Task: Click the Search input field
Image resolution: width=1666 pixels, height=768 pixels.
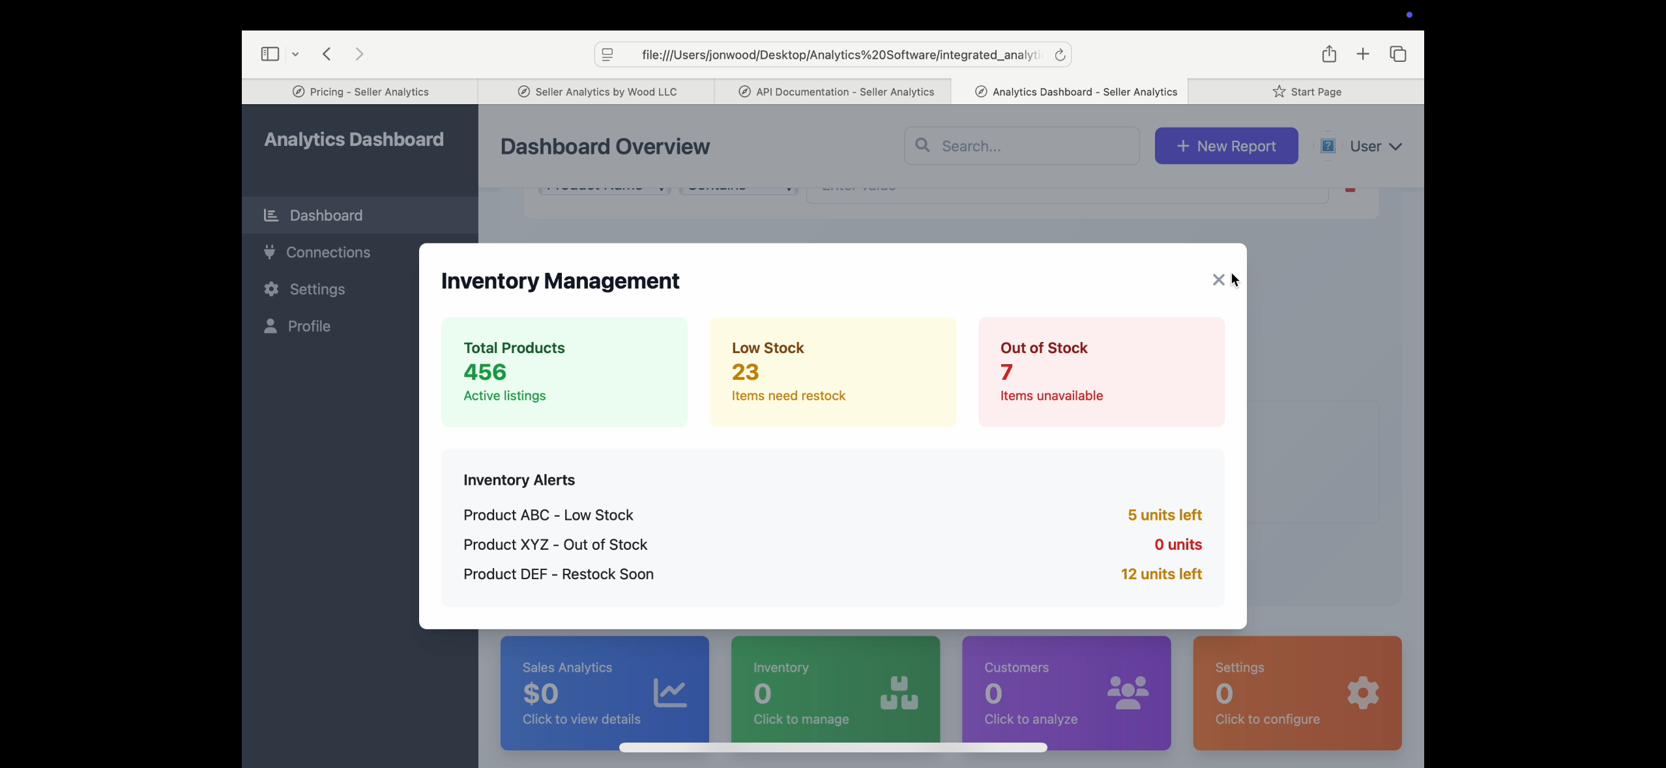Action: click(x=1022, y=146)
